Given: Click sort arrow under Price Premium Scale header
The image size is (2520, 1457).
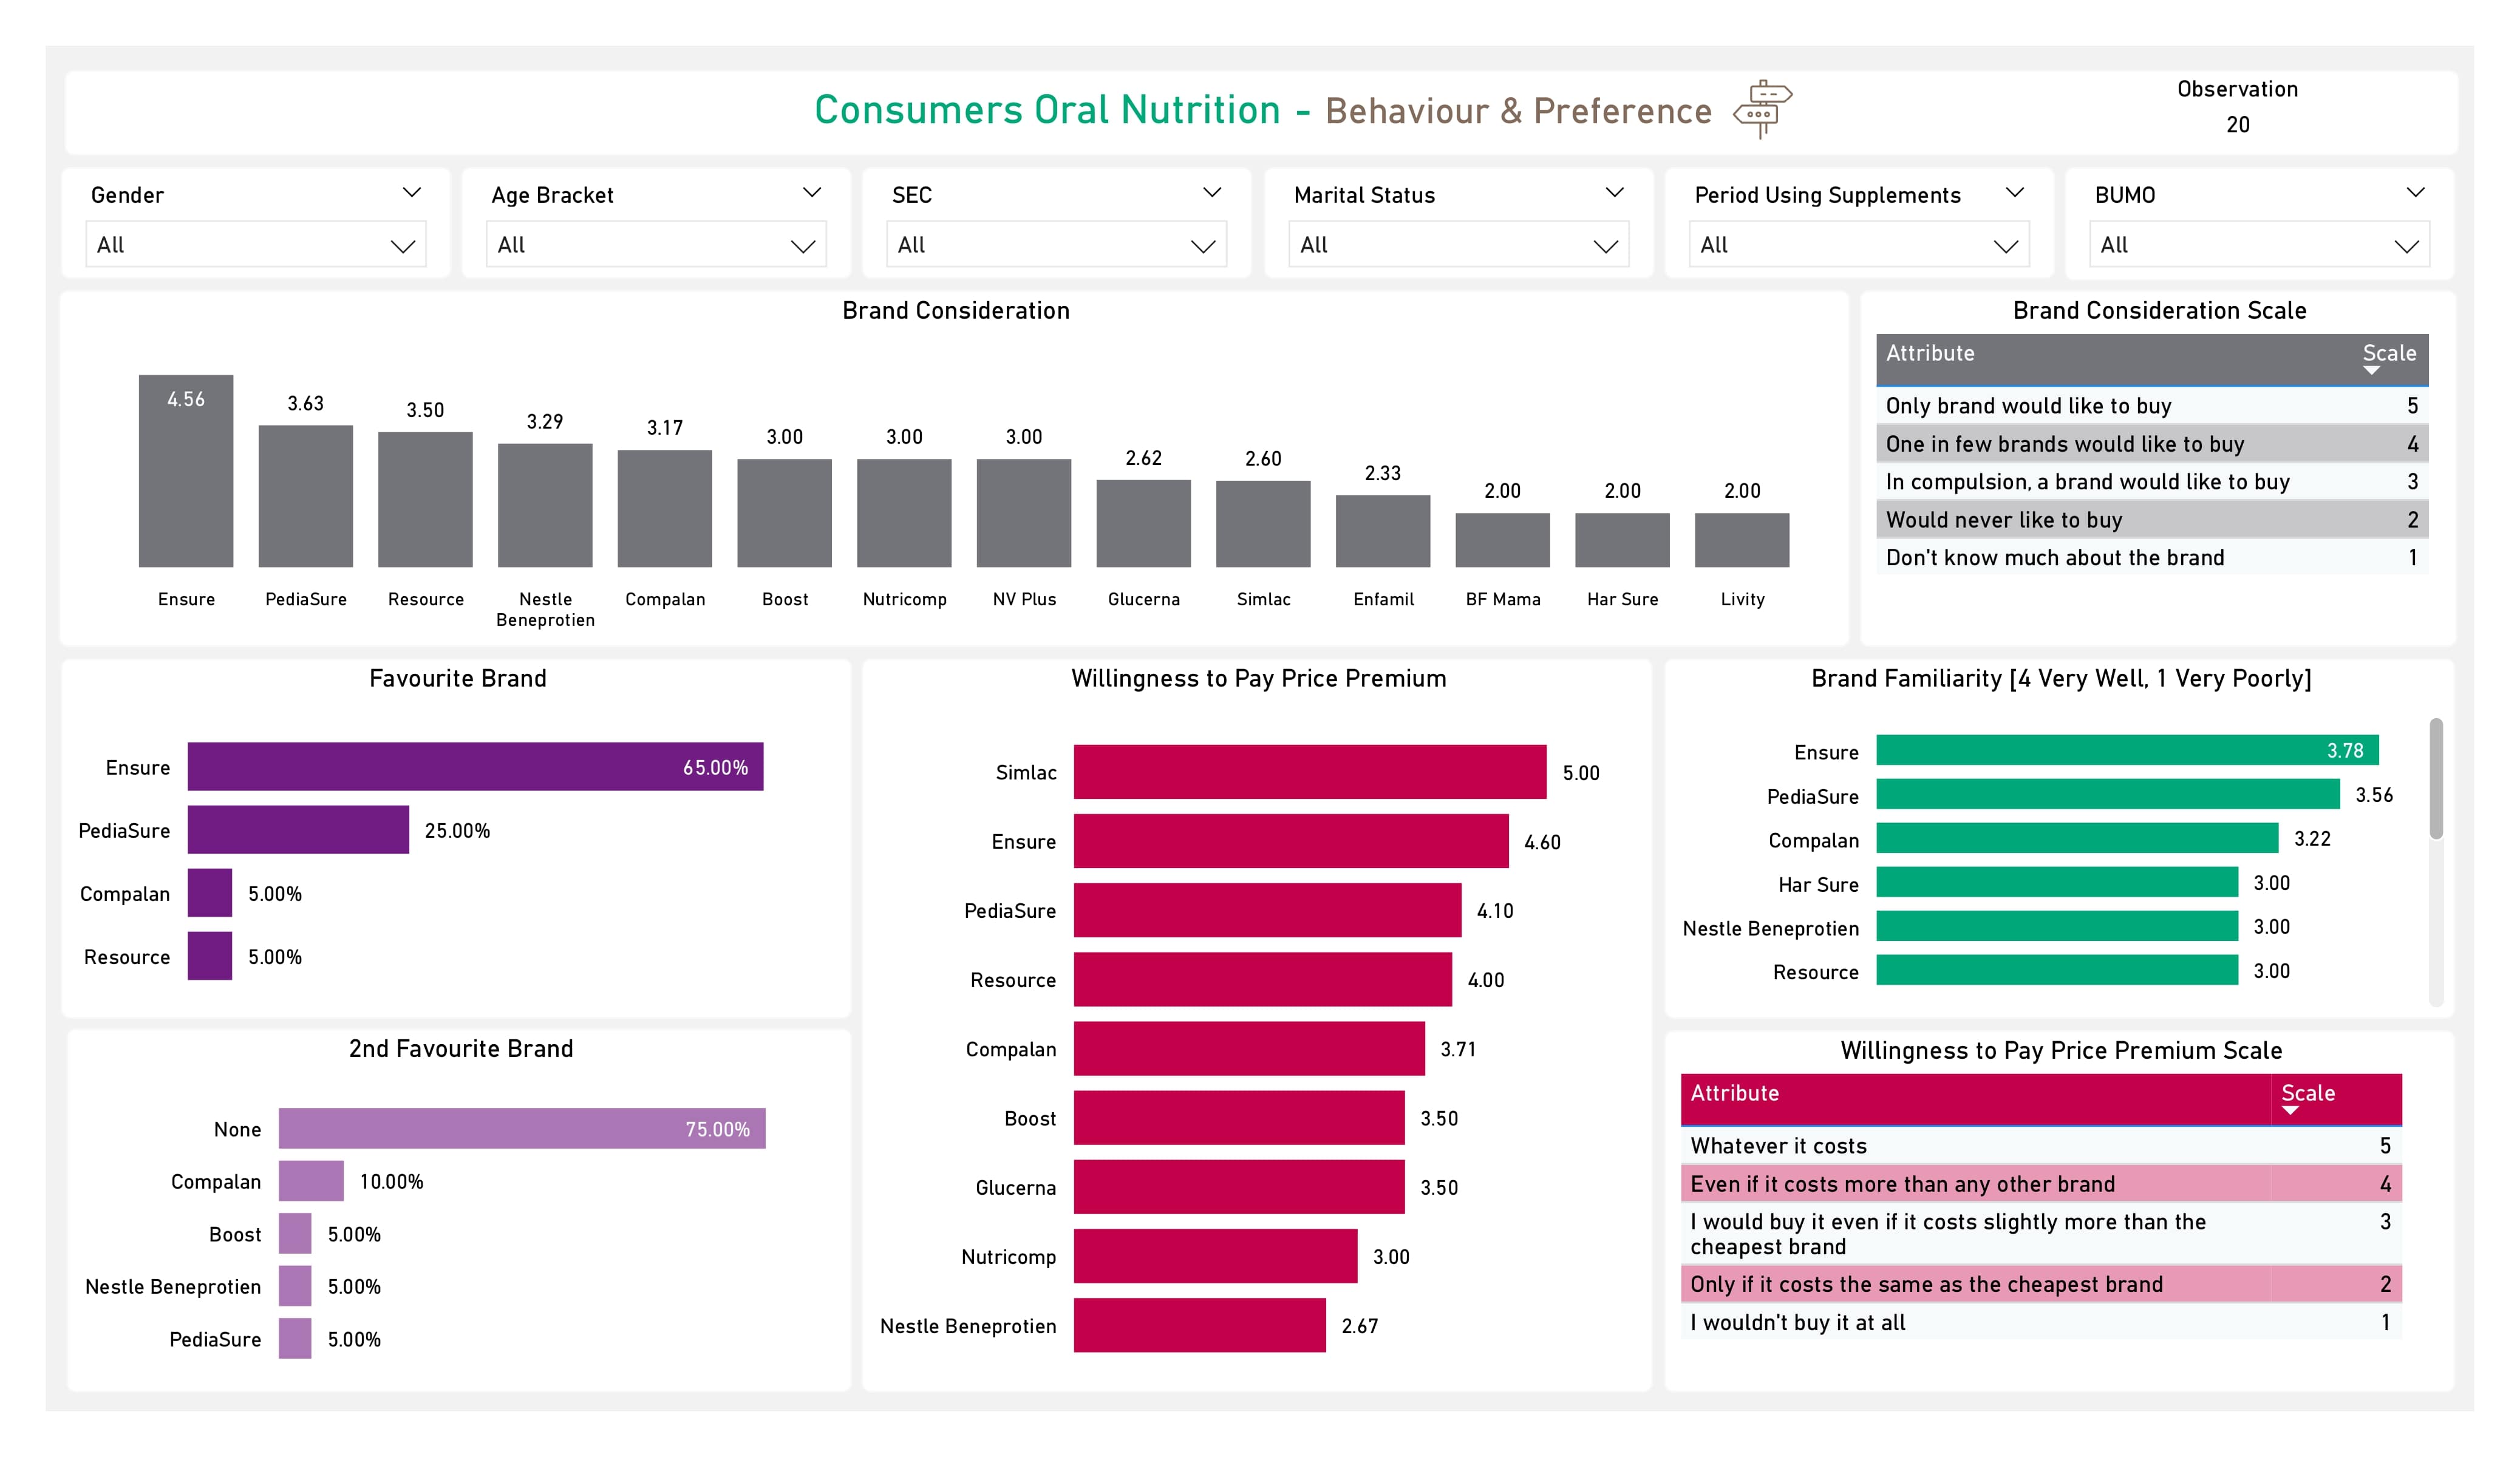Looking at the screenshot, I should pyautogui.click(x=2290, y=1111).
